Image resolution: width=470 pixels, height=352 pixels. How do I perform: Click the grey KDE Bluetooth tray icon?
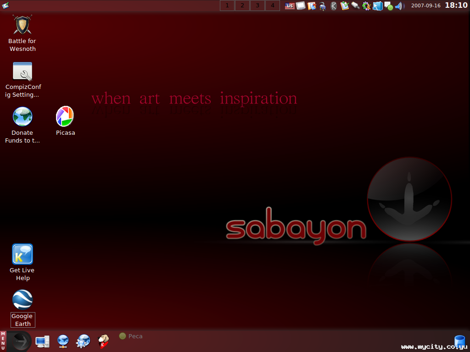334,5
